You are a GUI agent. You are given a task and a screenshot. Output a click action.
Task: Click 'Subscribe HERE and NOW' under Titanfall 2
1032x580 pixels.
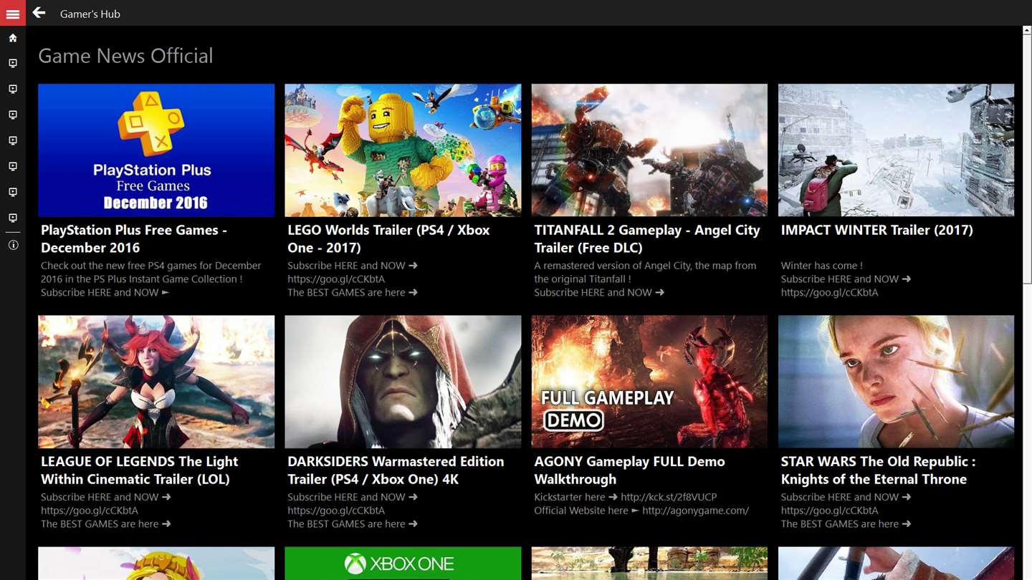599,293
